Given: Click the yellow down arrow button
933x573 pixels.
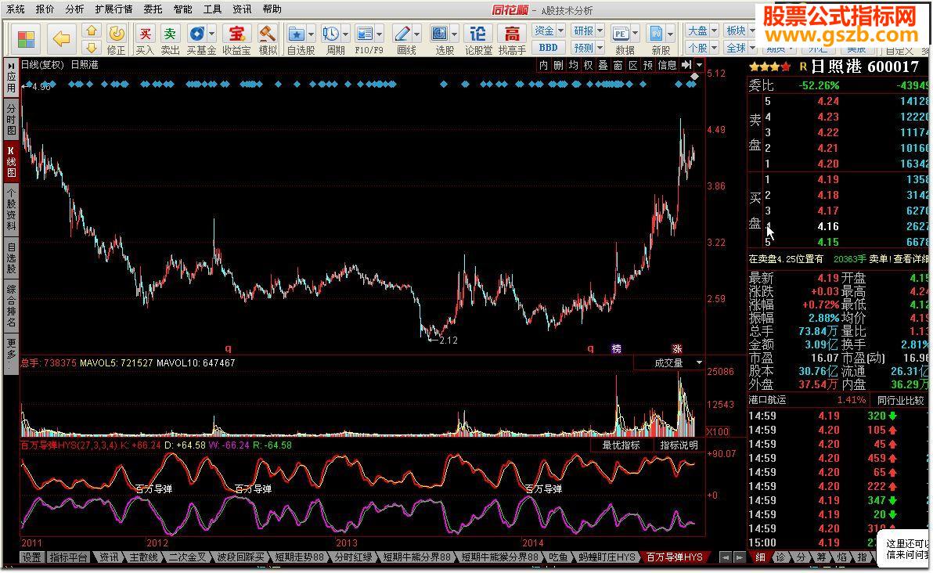Looking at the screenshot, I should pyautogui.click(x=91, y=48).
